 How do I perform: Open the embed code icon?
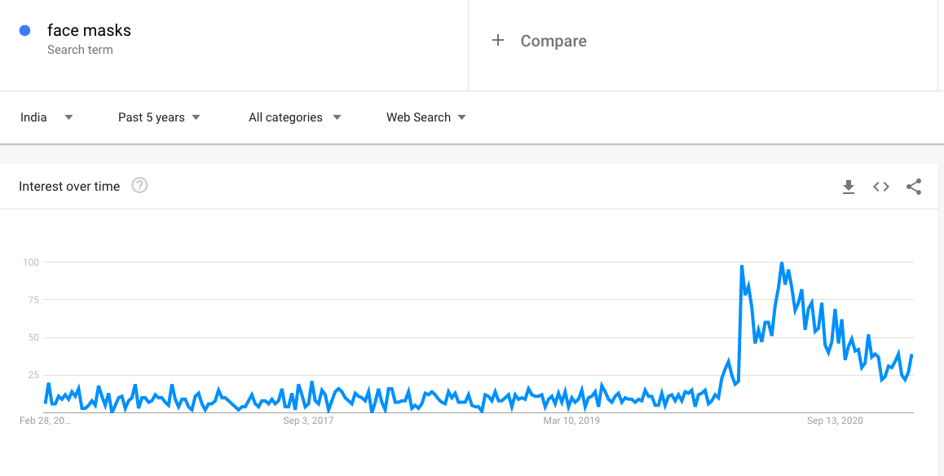[881, 187]
